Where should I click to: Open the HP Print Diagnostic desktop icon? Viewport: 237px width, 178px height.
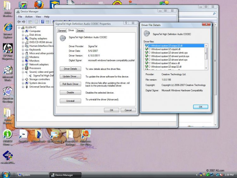click(8, 52)
